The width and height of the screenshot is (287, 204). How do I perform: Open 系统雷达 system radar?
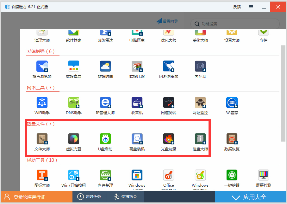(105, 36)
